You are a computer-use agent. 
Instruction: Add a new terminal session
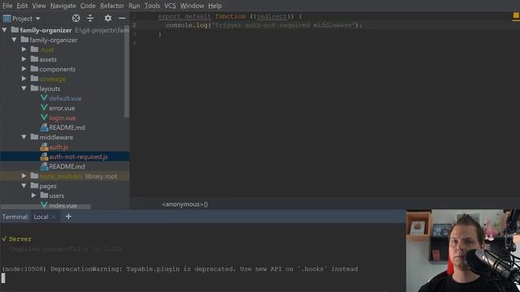click(x=68, y=217)
